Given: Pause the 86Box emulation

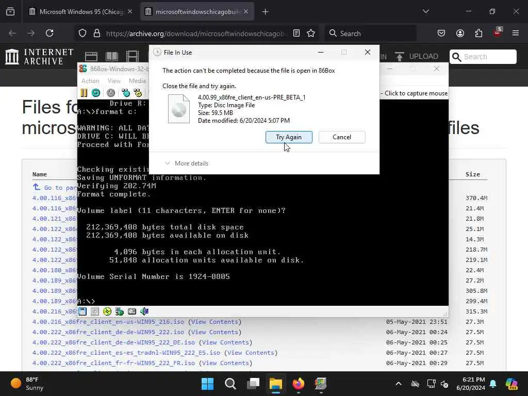Looking at the screenshot, I should pyautogui.click(x=84, y=93).
